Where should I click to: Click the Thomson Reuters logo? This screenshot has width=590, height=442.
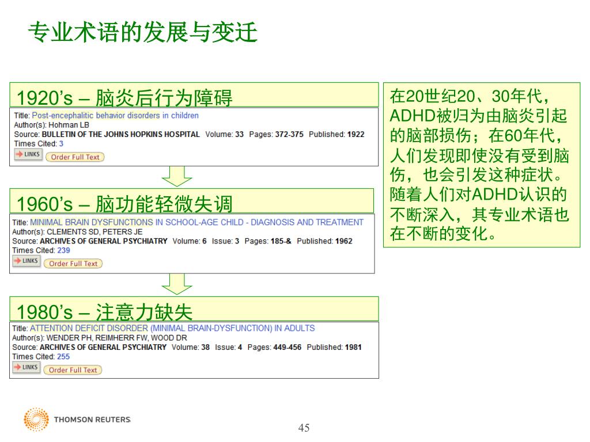click(77, 419)
